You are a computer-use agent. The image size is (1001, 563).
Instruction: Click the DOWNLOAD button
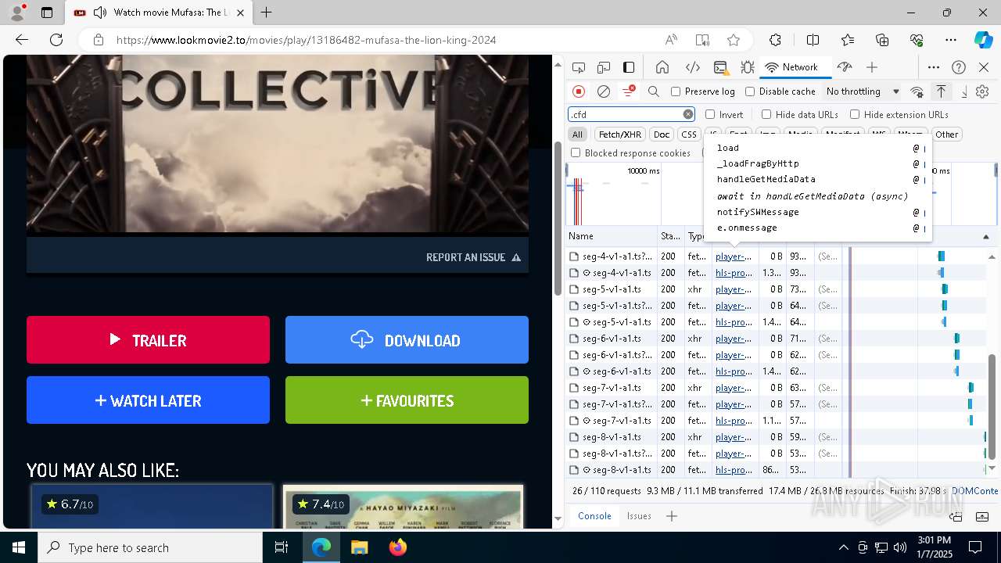[x=407, y=340]
